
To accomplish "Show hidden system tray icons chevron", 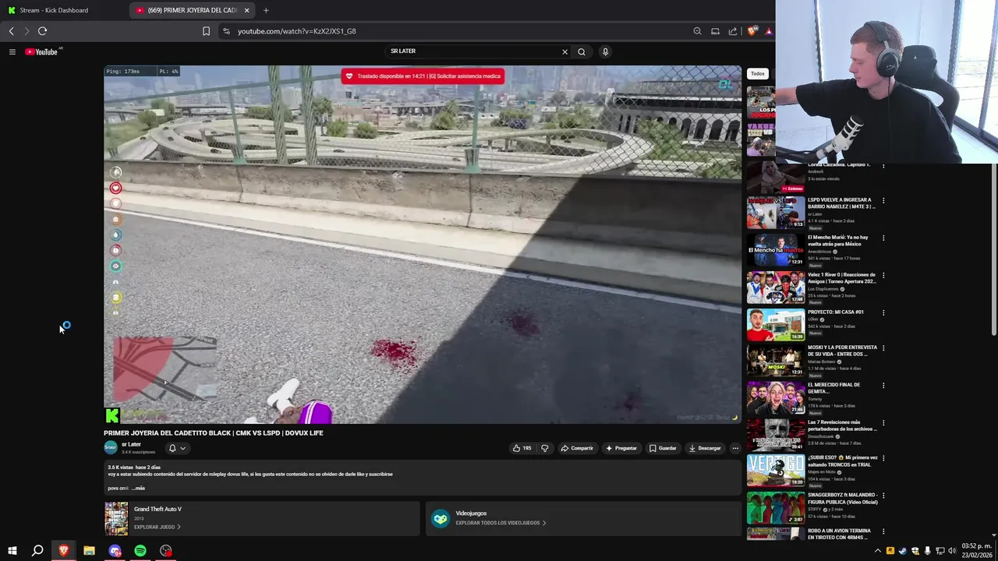I will (878, 551).
